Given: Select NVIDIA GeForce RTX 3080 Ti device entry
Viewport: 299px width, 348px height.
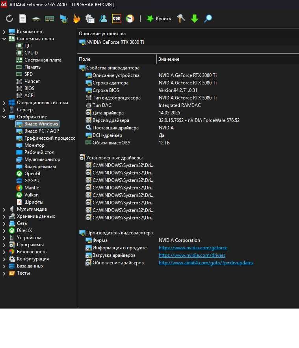Looking at the screenshot, I should (112, 42).
